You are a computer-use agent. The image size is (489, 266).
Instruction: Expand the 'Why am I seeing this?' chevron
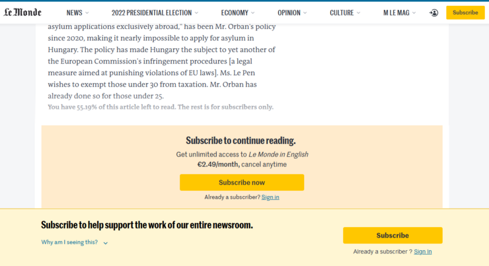pos(106,243)
